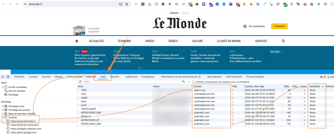This screenshot has height=134, width=334.
Task: Click the install app icon in address bar
Action: click(x=121, y=4)
